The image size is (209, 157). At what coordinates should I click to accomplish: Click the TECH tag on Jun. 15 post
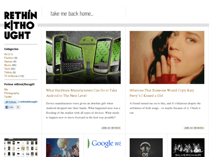(117, 128)
